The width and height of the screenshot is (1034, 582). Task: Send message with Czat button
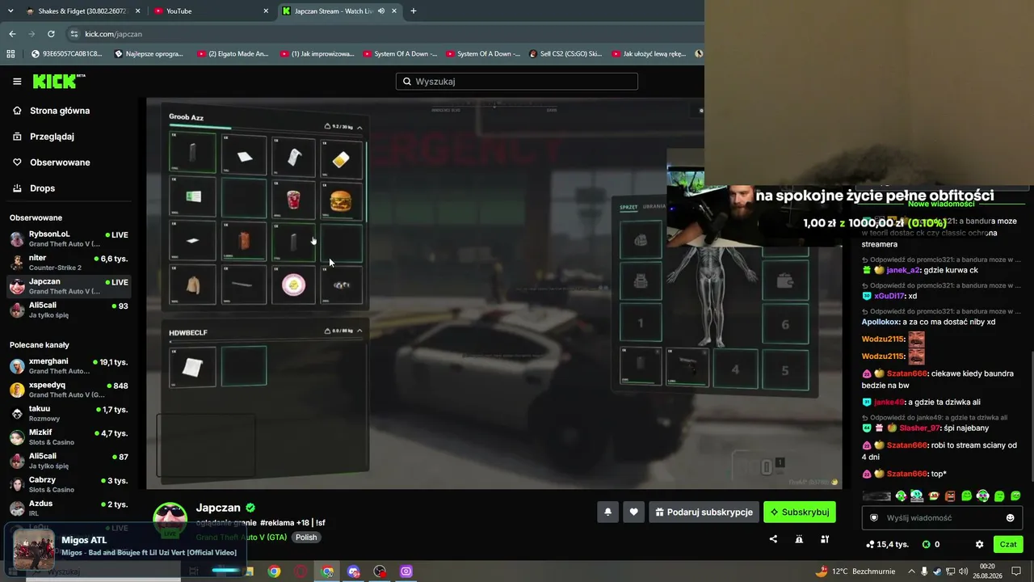[1008, 544]
